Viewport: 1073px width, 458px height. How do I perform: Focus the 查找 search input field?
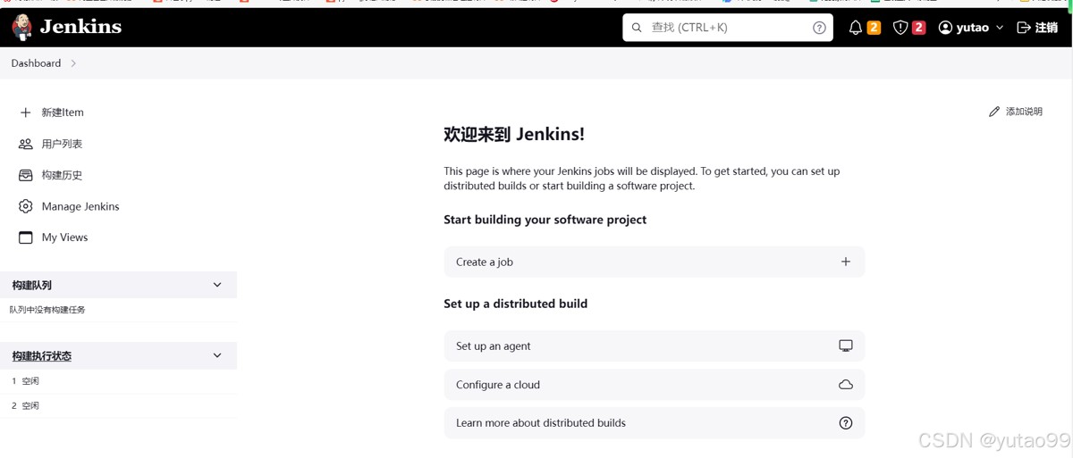point(724,28)
